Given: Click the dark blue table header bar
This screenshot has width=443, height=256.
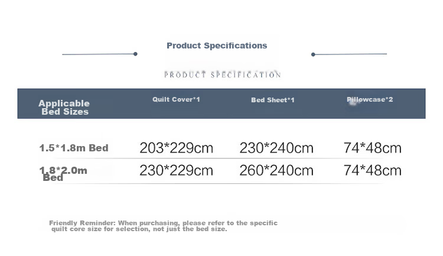Looking at the screenshot, I should (221, 103).
